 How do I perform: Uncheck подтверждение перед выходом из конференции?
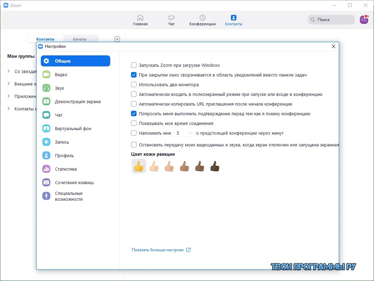pyautogui.click(x=134, y=114)
